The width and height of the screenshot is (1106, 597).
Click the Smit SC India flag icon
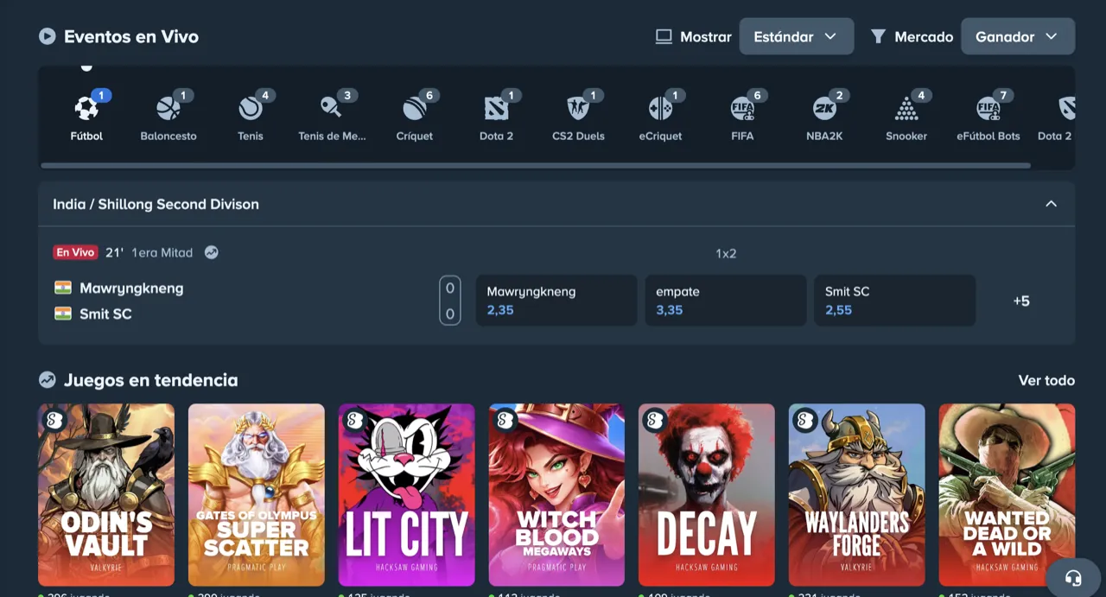[63, 314]
